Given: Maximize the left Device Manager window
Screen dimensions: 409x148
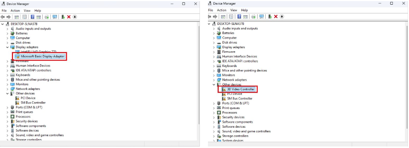Looking at the screenshot, I should pyautogui.click(x=184, y=4).
